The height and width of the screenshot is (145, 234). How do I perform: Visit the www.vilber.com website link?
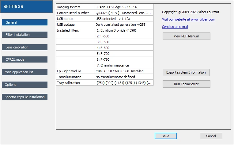click(x=188, y=19)
